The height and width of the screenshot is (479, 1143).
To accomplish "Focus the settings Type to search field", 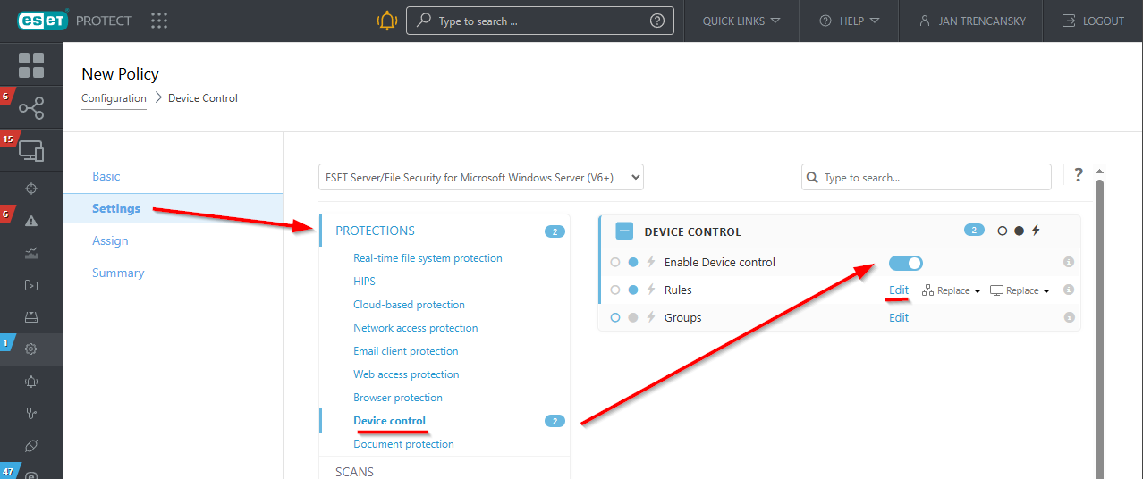I will point(927,177).
